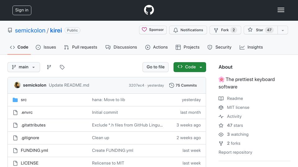
Task: Open the src folder
Action: (24, 100)
